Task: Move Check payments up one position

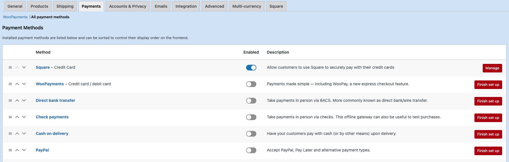Action: click(x=17, y=117)
